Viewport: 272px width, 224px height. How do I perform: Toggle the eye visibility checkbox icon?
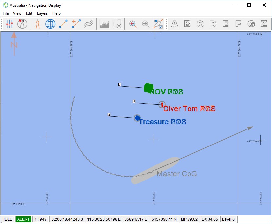[158, 24]
